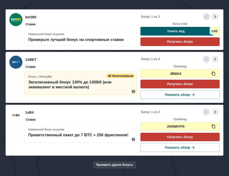Copy the JBMAX promo code
Viewport: 229px width, 176px height.
(213, 74)
